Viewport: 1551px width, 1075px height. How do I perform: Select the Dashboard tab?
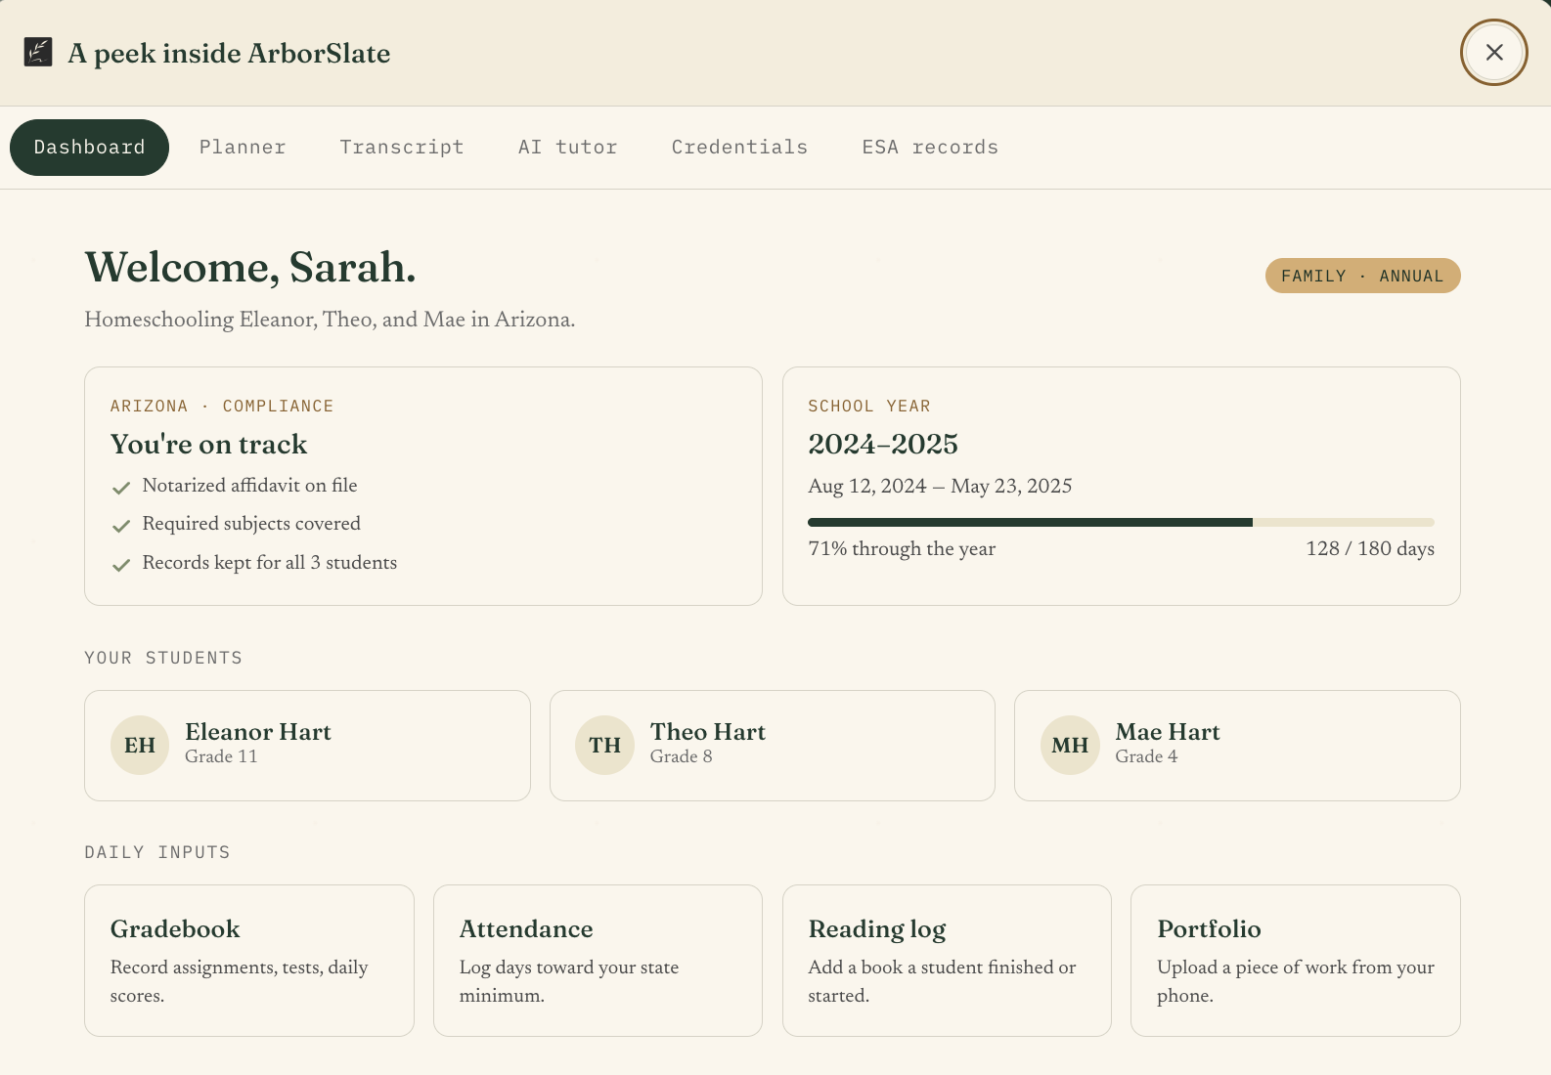click(x=89, y=148)
